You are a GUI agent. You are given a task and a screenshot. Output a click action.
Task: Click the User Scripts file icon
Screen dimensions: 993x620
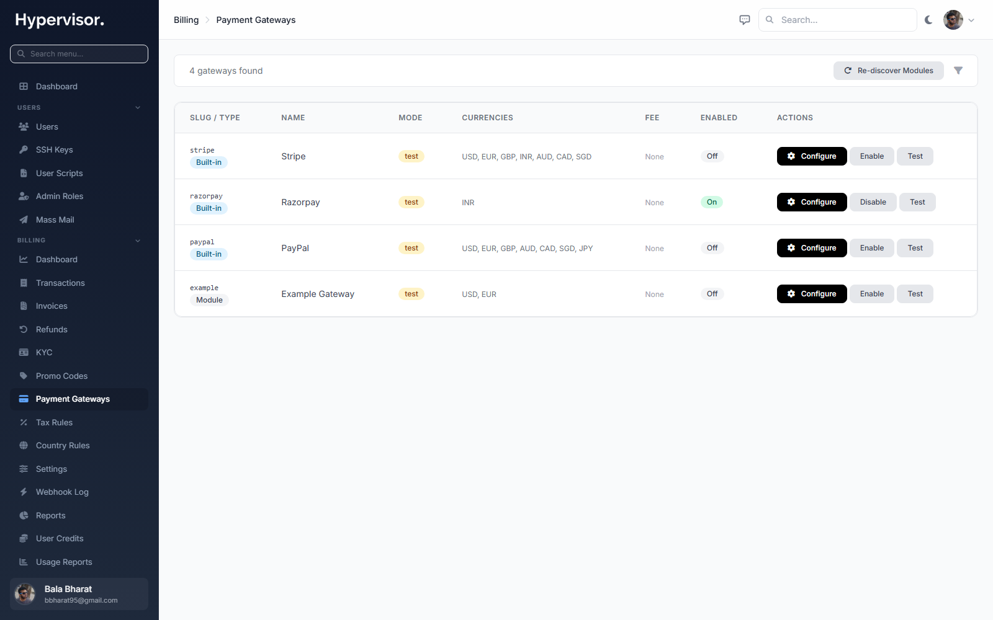coord(24,173)
